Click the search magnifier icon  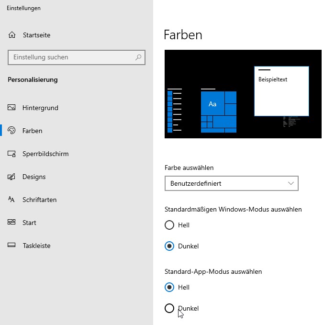[x=138, y=57]
